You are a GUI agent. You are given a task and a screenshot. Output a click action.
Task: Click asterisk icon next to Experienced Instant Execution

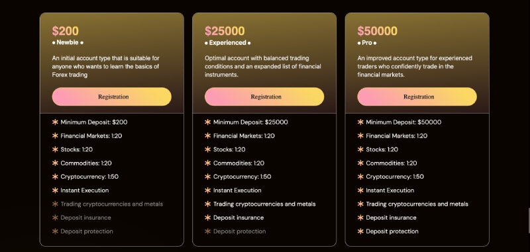208,190
